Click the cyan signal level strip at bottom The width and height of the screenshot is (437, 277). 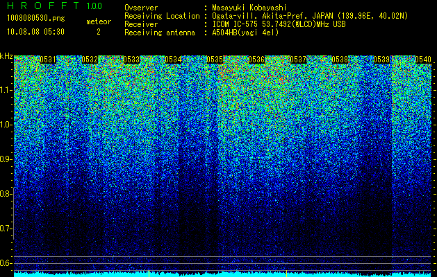(223, 274)
